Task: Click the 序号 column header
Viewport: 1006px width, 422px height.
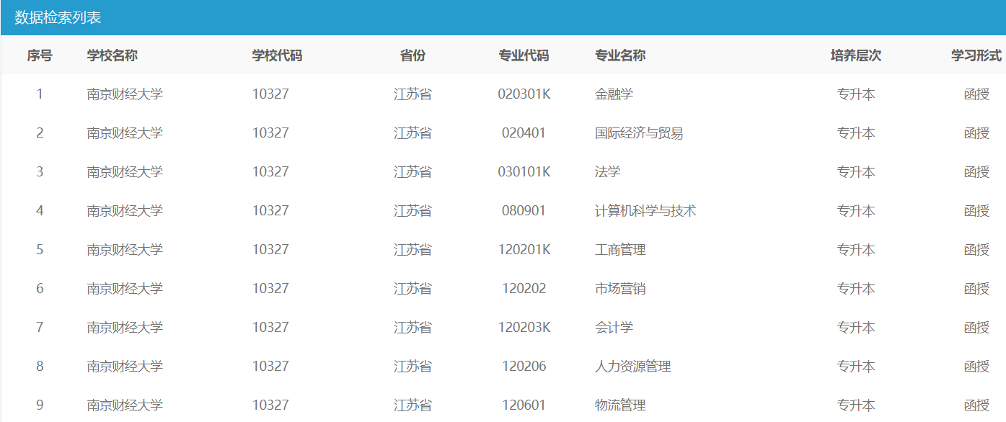Action: 40,55
